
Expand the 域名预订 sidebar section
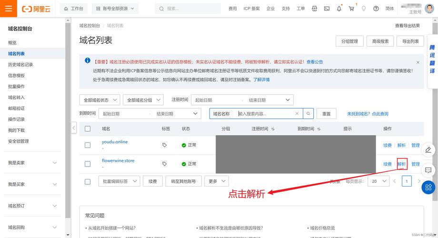click(x=32, y=206)
